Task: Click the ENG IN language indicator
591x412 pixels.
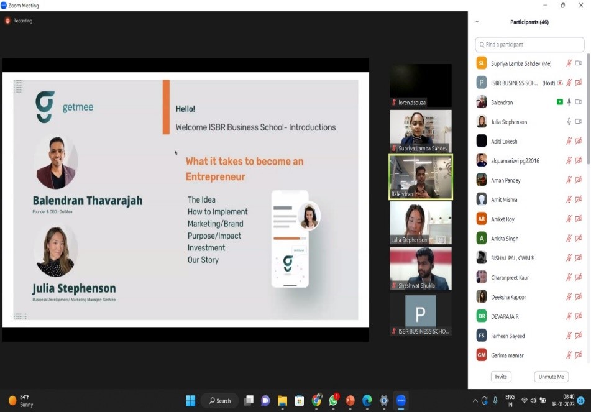Action: tap(510, 401)
